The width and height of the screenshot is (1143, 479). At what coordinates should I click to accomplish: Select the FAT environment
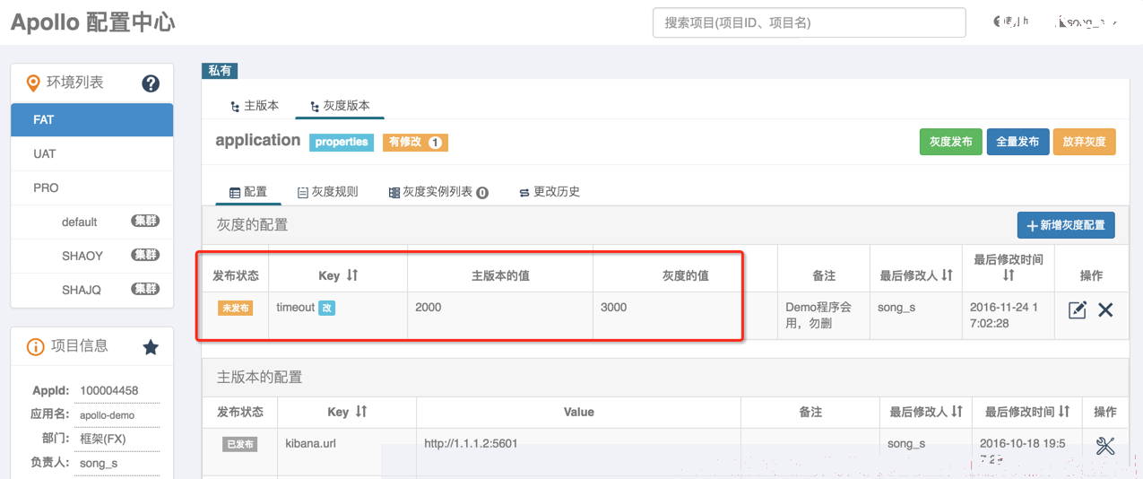point(91,119)
